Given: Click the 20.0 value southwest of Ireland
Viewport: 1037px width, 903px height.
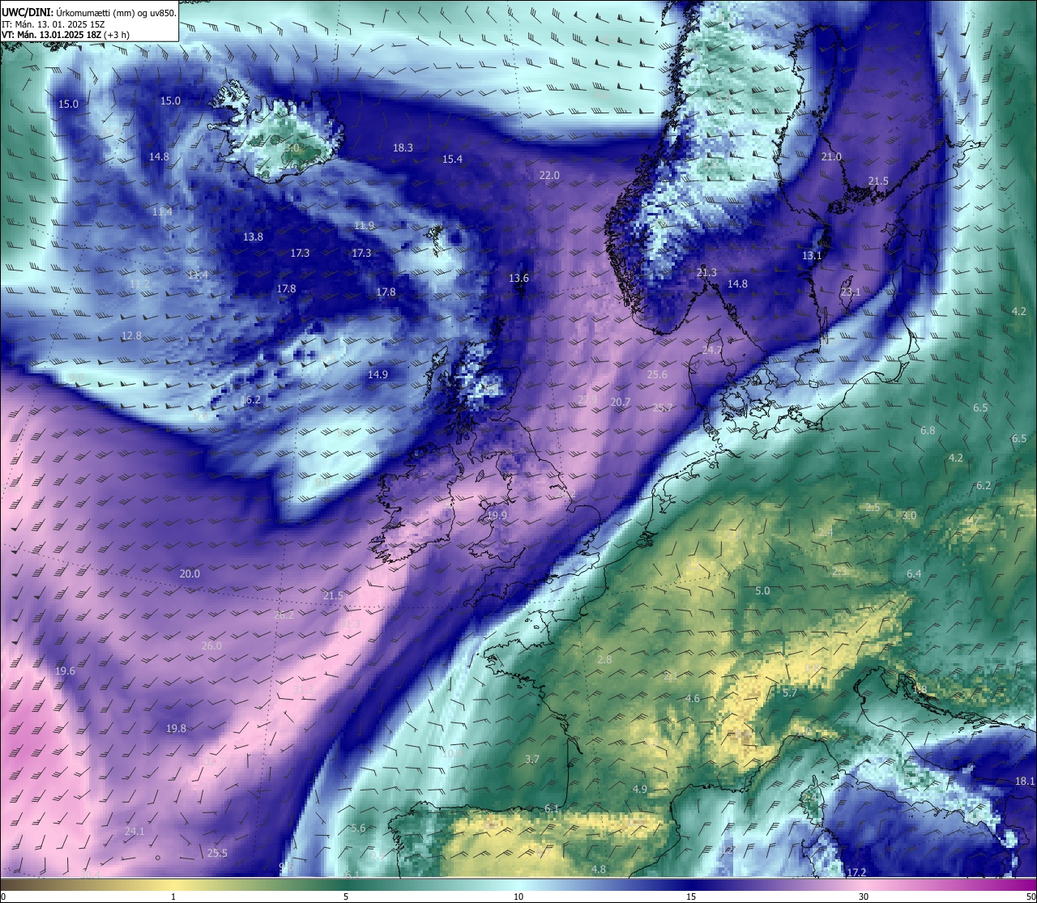Looking at the screenshot, I should point(190,573).
